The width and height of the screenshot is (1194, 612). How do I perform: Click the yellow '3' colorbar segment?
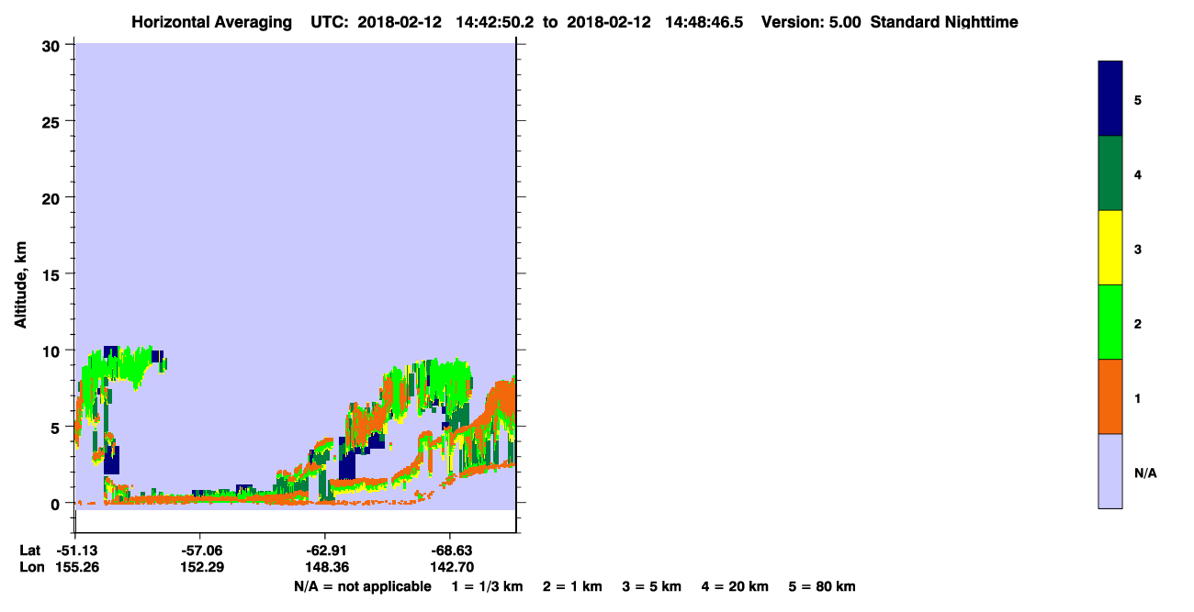1110,248
